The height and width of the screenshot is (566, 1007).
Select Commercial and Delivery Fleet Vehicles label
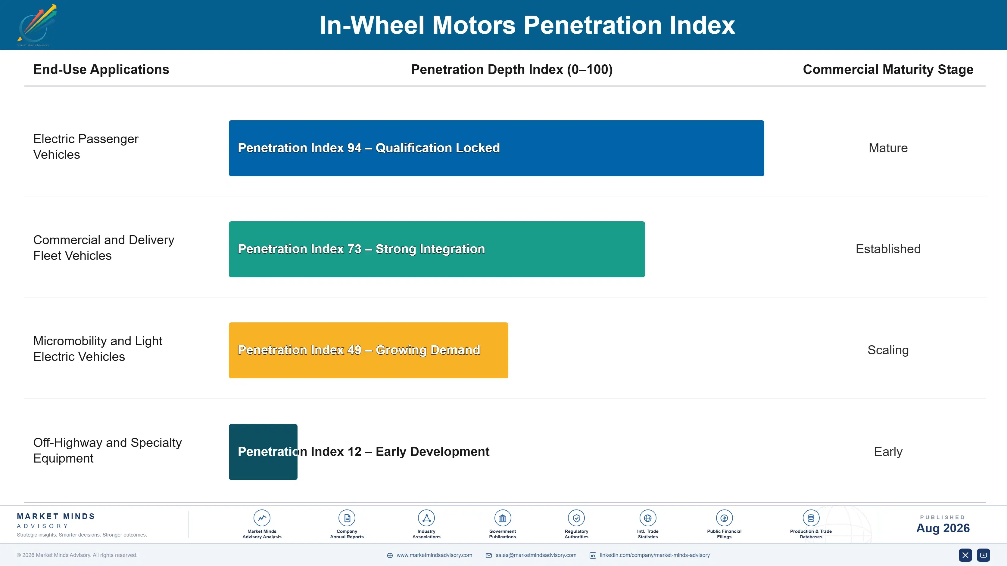point(104,248)
